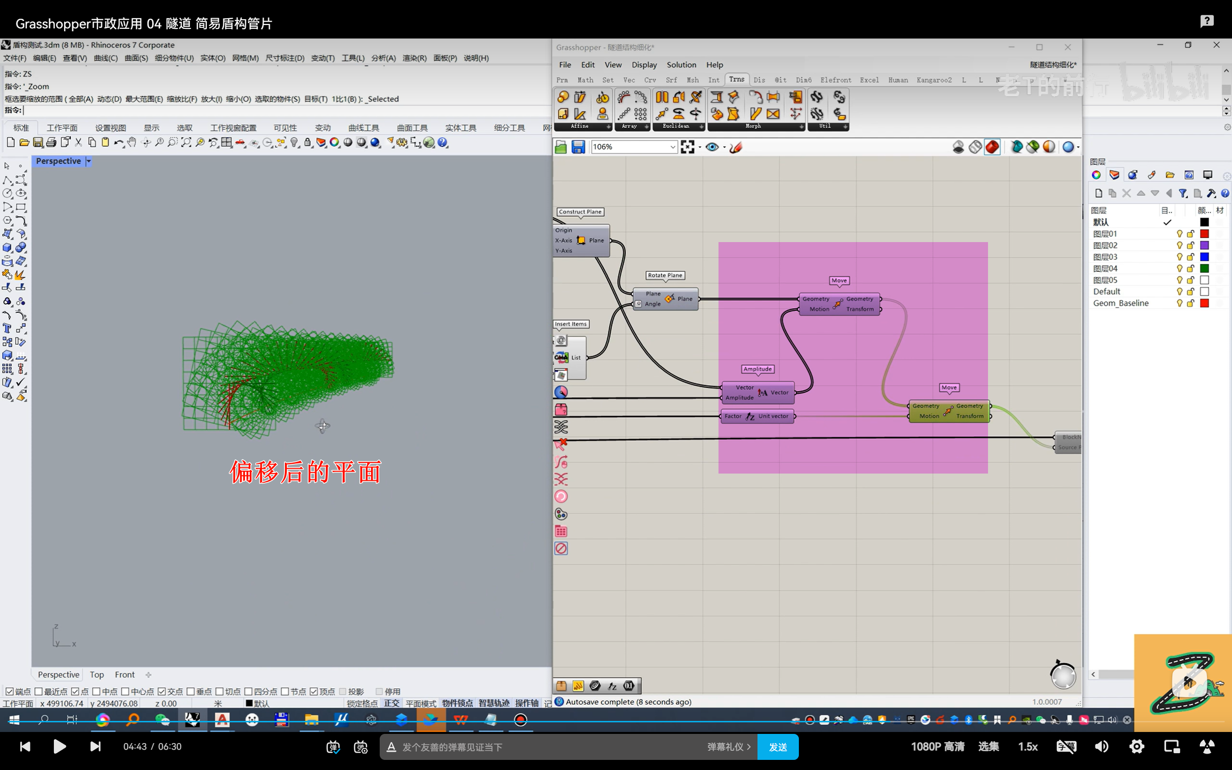Open the Solution menu in Grasshopper
The height and width of the screenshot is (770, 1232).
(x=681, y=64)
